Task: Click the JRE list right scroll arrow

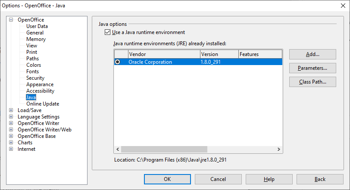Action: pos(278,149)
